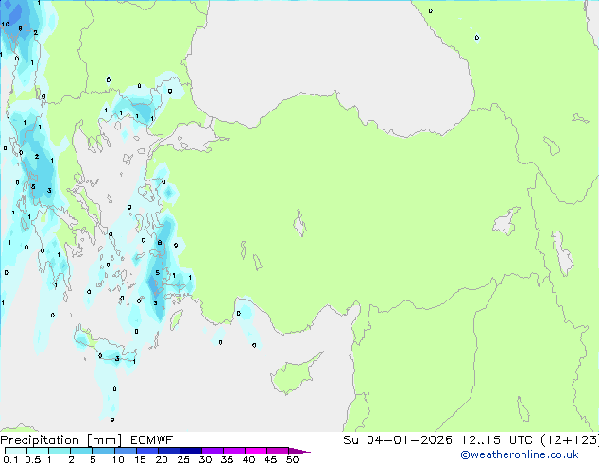Select the 15–20 mm legend swatch
This screenshot has height=463, width=599.
pyautogui.click(x=147, y=451)
